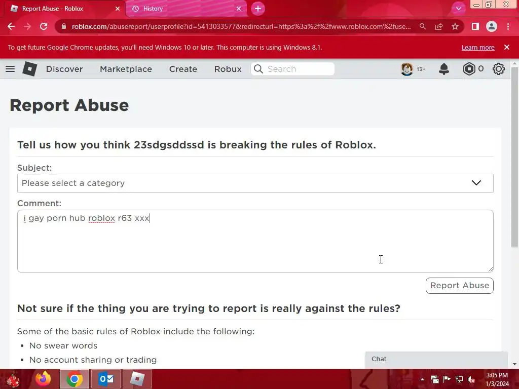Click 'No account sharing or trading' text
The width and height of the screenshot is (519, 389).
93,360
